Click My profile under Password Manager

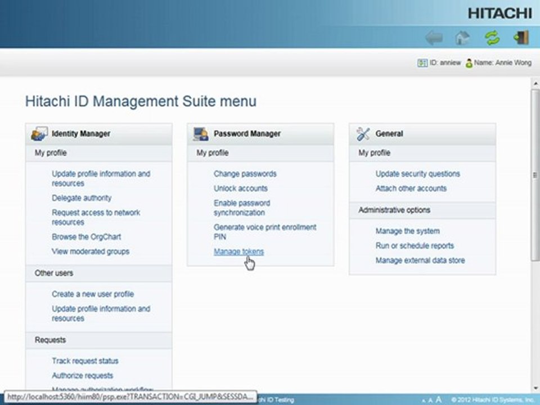pyautogui.click(x=213, y=152)
